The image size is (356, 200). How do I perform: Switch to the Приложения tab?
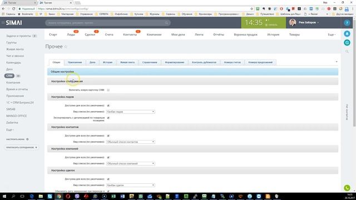pos(75,62)
